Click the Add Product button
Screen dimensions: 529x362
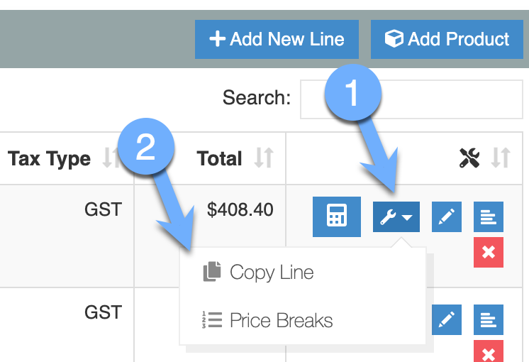coord(447,39)
